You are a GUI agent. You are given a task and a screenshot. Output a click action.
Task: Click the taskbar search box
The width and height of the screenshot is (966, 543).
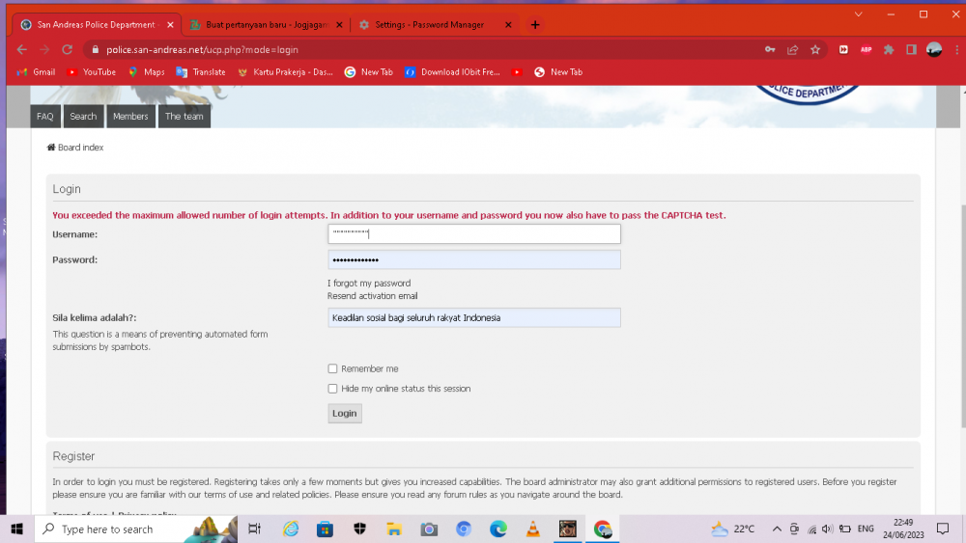click(135, 529)
